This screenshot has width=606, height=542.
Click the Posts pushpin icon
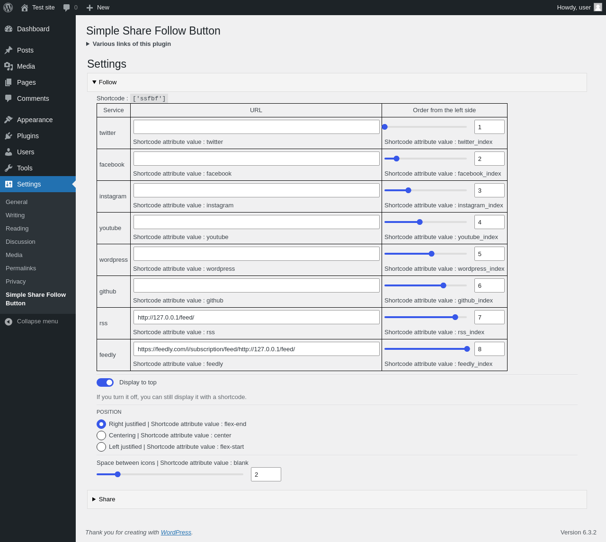coord(9,50)
